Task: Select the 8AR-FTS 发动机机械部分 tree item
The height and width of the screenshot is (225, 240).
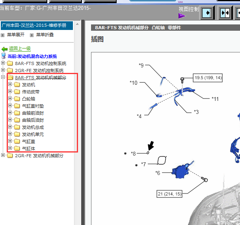Action: coord(41,78)
